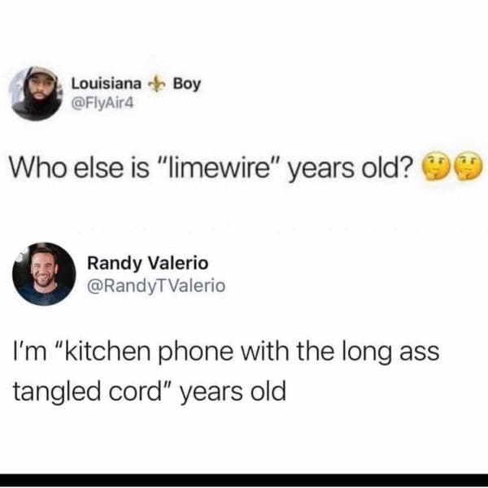The width and height of the screenshot is (488, 488).
Task: Click the black bar at the bottom
Action: tap(244, 480)
